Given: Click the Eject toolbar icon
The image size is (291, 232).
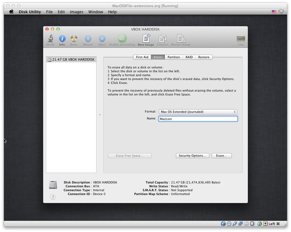Looking at the screenshot, I should click(102, 39).
